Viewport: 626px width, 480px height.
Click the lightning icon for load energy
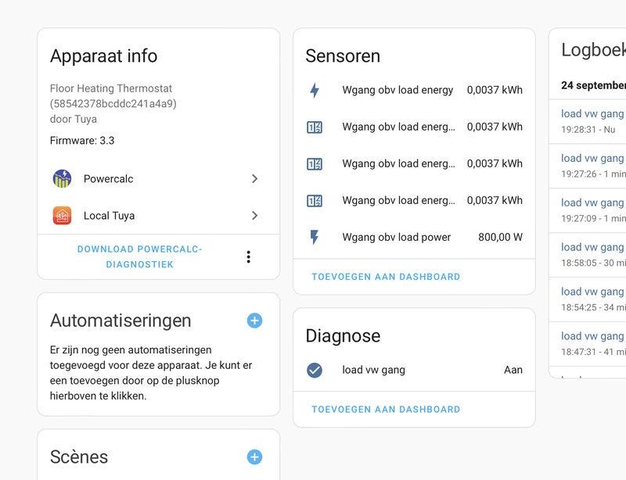coord(315,90)
